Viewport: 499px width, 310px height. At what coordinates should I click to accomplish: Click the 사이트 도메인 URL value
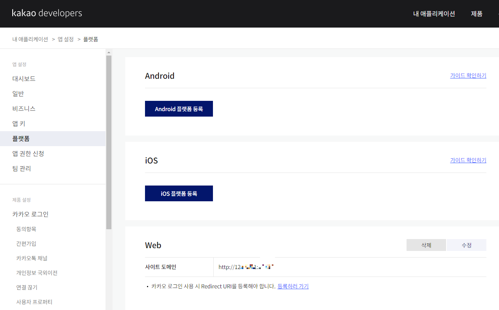246,267
